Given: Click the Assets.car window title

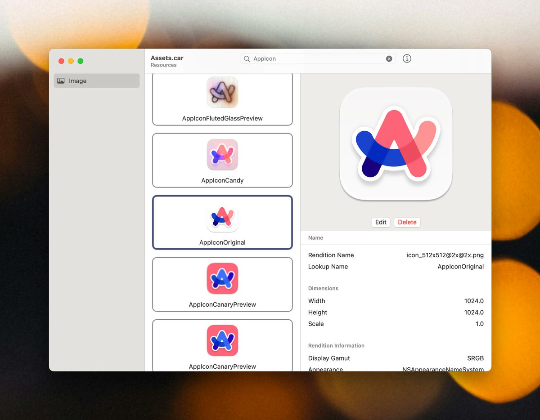Looking at the screenshot, I should pos(167,58).
